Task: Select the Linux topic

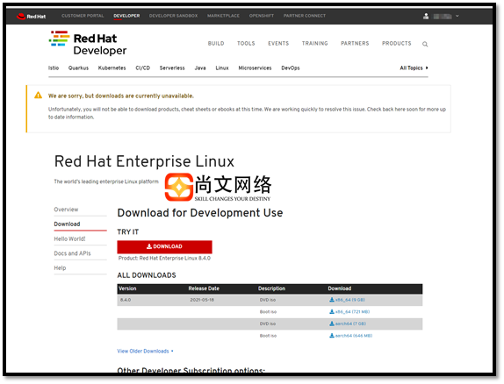Action: point(222,68)
